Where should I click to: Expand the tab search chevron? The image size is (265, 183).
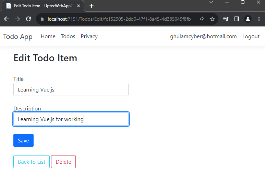click(211, 2)
